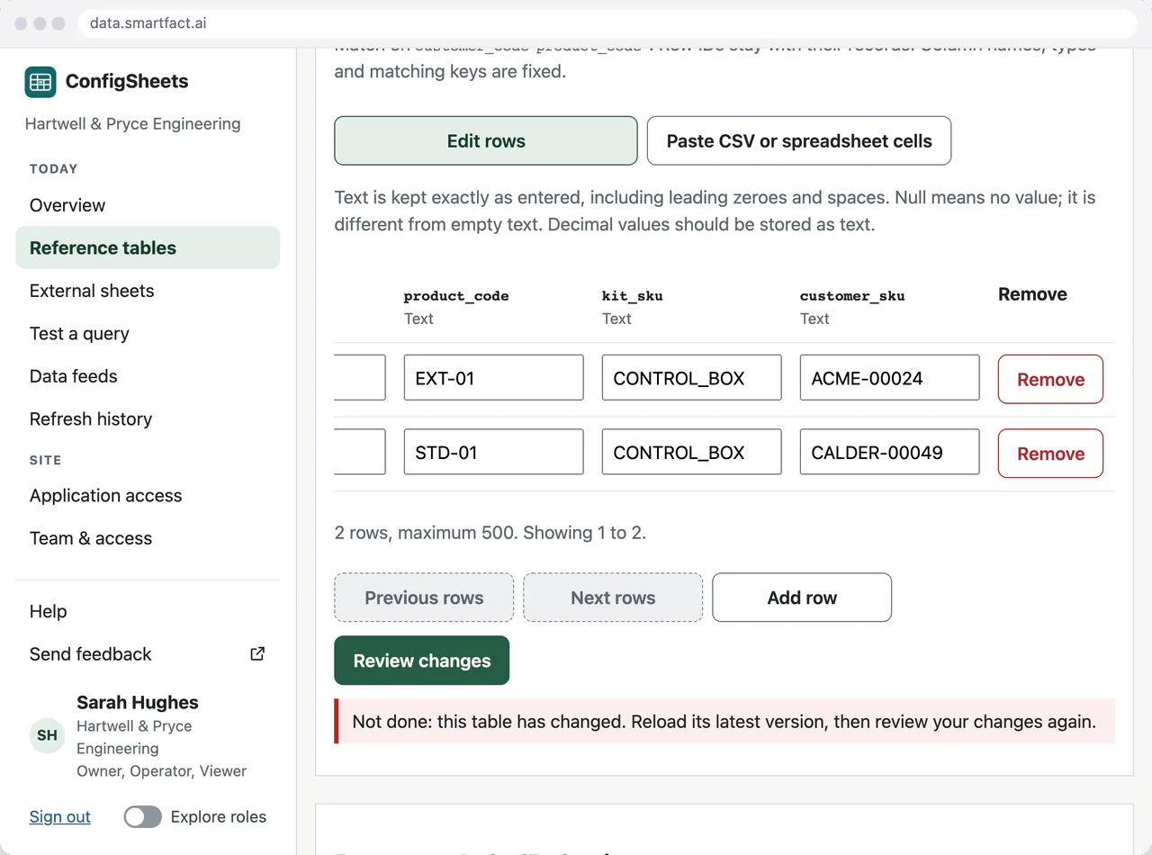
Task: Remove the EXT-01 row
Action: 1050,379
